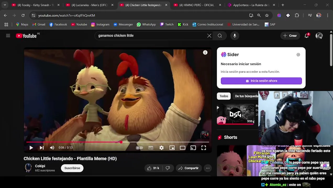333x188 pixels.
Task: Open video player settings gear
Action: (x=162, y=148)
